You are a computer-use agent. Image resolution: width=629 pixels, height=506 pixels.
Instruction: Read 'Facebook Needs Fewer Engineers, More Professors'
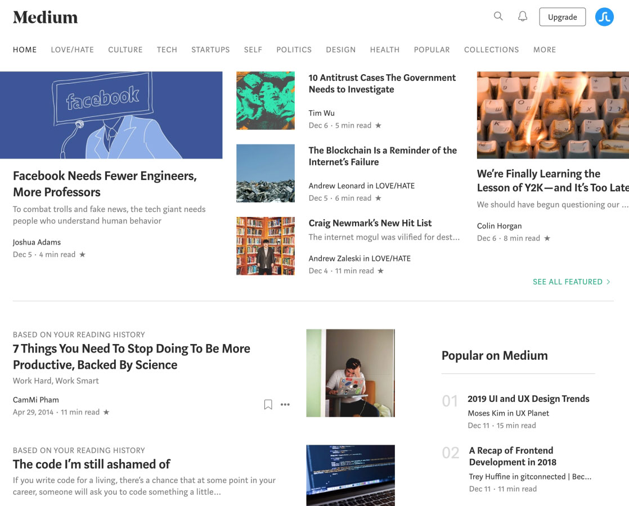[105, 184]
